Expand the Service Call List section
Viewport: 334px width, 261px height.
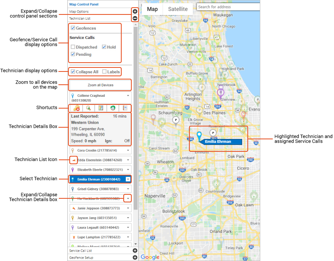point(135,251)
